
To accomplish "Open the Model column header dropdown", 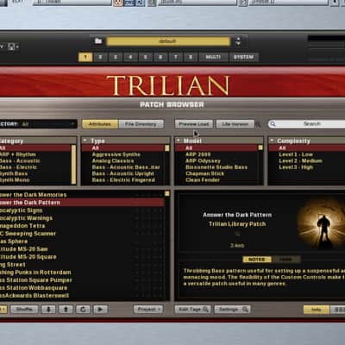I will click(219, 141).
